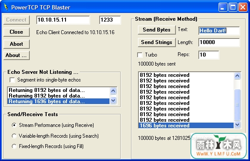Click the received list scrollbar thumb
This screenshot has width=250, height=161.
[x=237, y=105]
